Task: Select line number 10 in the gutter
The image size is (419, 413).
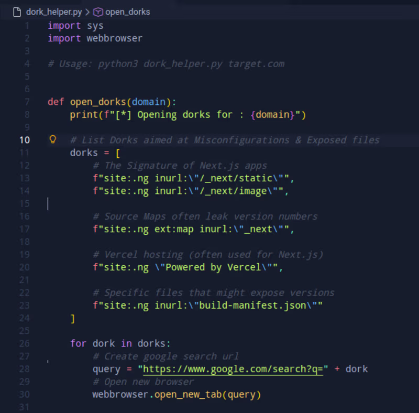Action: point(24,140)
